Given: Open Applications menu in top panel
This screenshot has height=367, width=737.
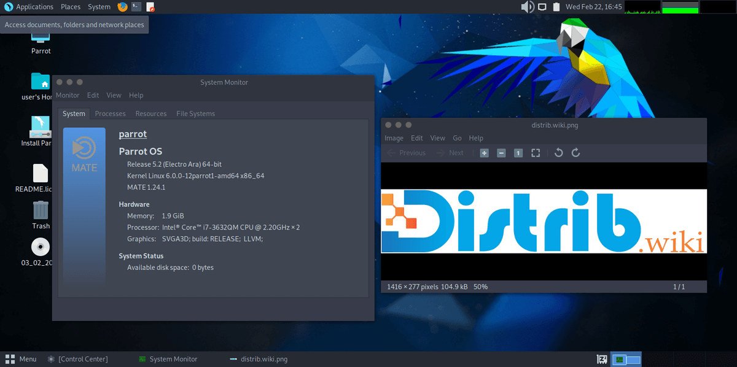Looking at the screenshot, I should [x=34, y=7].
